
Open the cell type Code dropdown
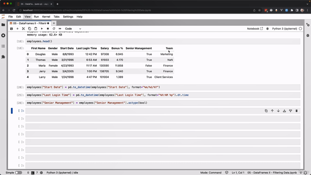(73, 29)
